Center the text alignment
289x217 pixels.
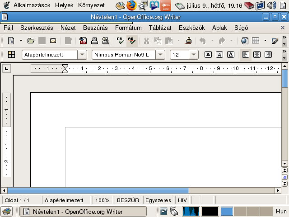[x=257, y=55]
